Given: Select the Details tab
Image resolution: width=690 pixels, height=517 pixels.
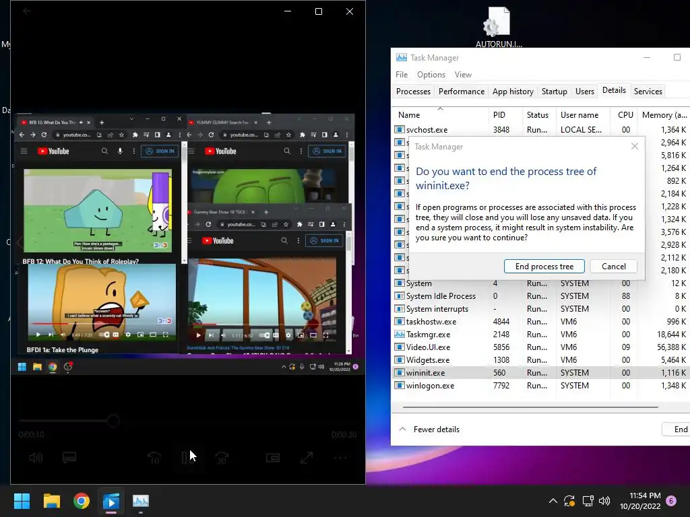Looking at the screenshot, I should click(614, 90).
